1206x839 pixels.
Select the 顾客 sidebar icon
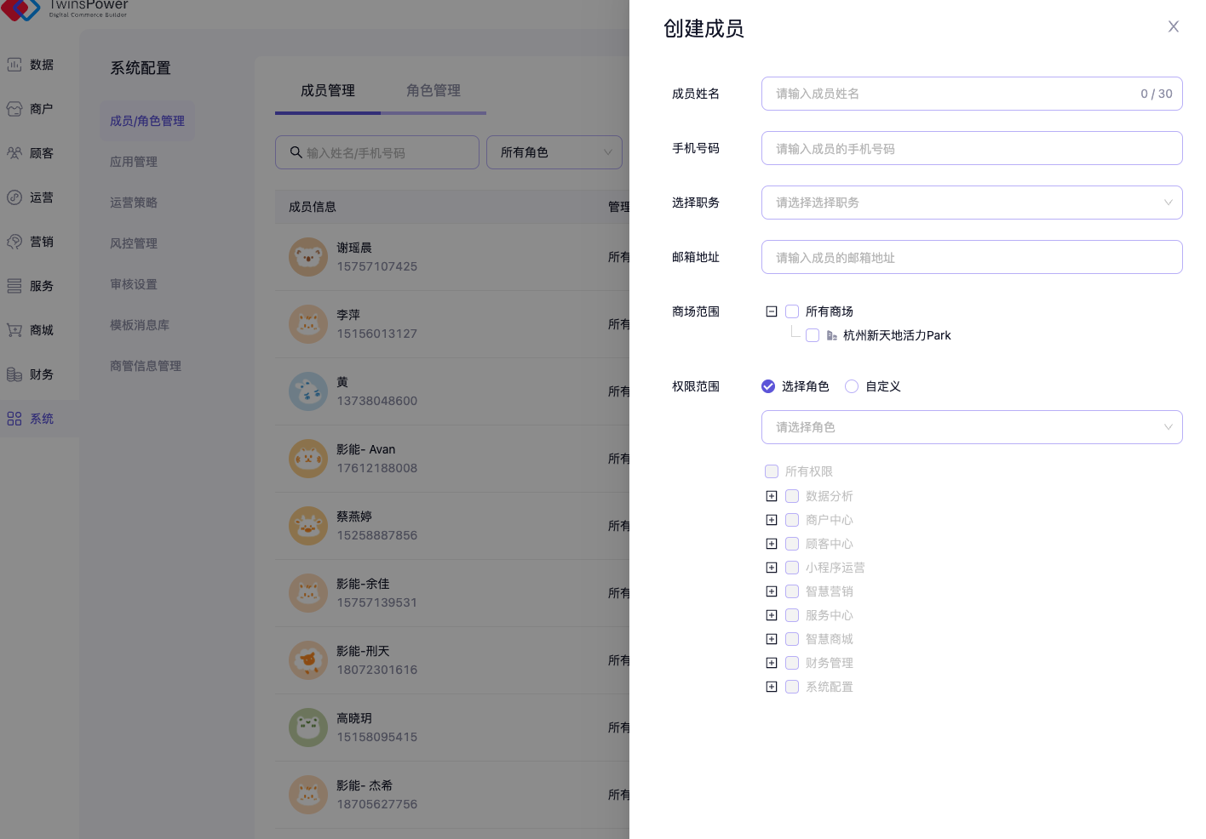coord(14,153)
